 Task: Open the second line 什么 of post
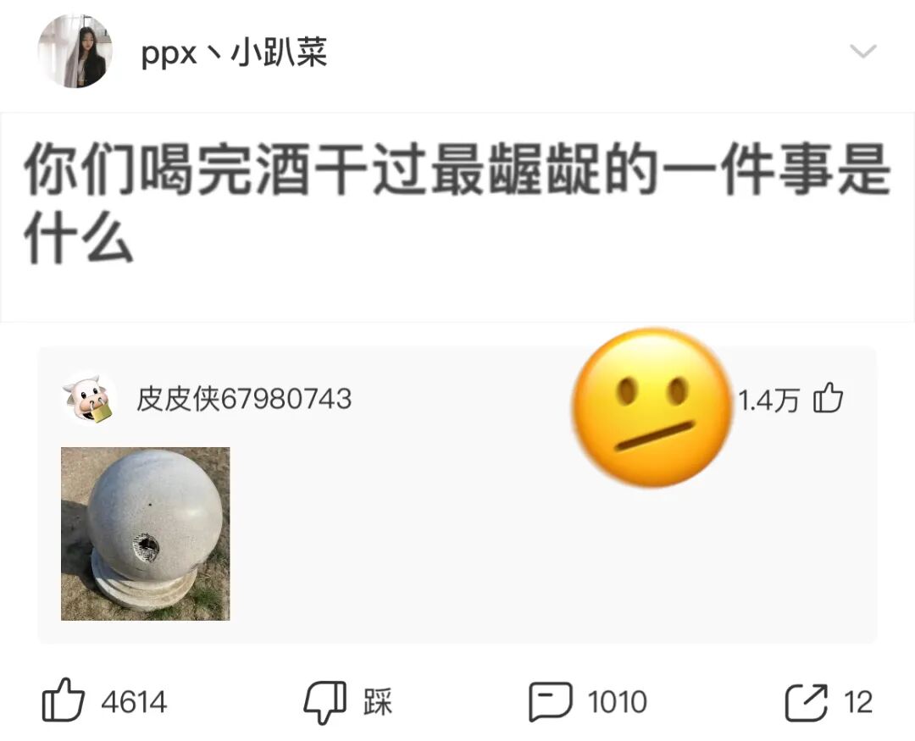tap(79, 238)
